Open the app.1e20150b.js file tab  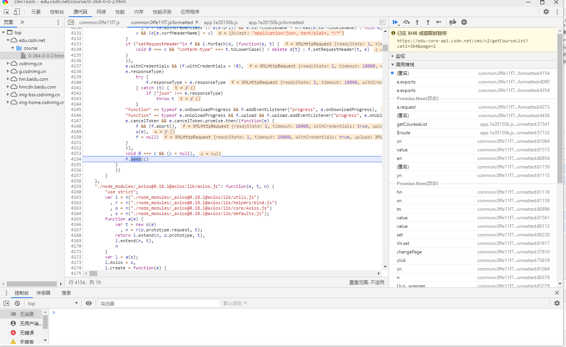pos(221,22)
